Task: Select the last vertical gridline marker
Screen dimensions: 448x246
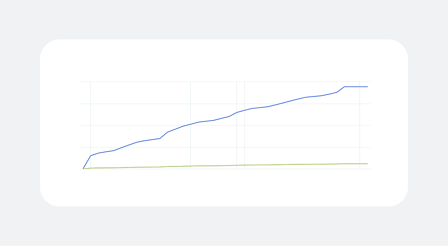Action: click(359, 125)
